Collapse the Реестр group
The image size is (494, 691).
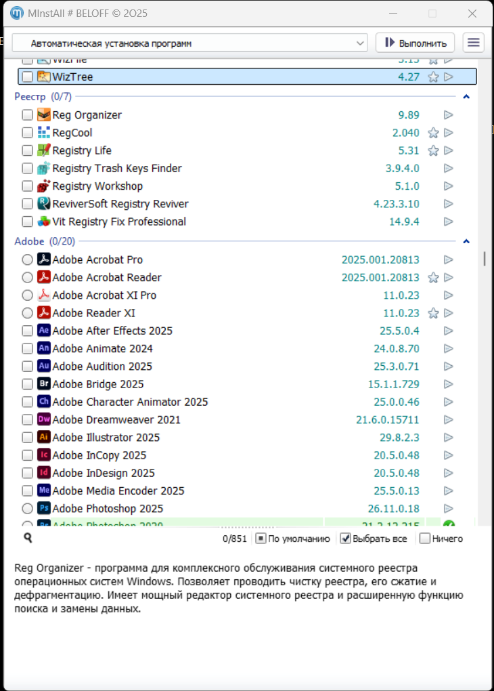click(466, 97)
